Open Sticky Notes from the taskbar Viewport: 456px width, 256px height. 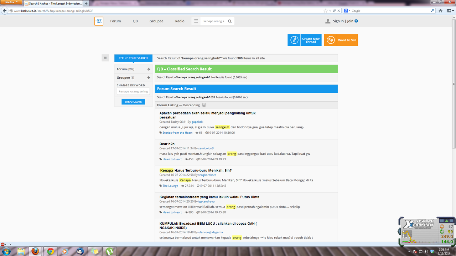95,251
